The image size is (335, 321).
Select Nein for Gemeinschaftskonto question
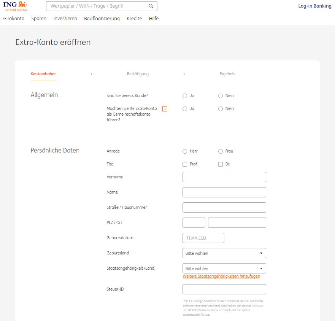(221, 109)
